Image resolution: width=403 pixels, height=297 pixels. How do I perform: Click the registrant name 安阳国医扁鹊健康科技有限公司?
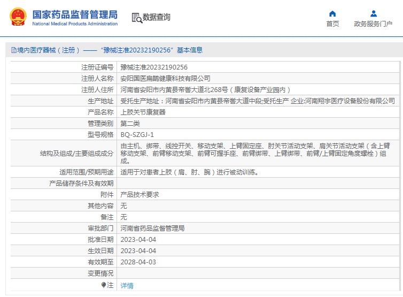pyautogui.click(x=165, y=79)
